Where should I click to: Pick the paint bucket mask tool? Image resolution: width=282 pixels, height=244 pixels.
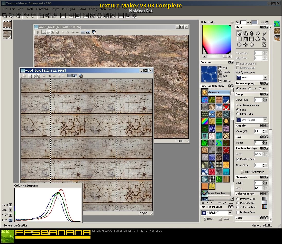(x=258, y=33)
